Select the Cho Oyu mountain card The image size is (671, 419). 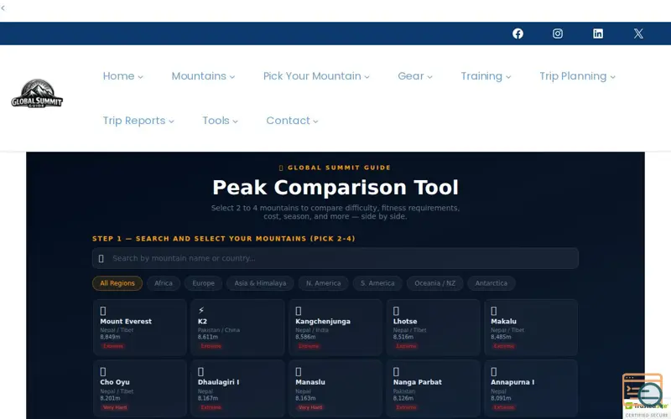point(140,388)
